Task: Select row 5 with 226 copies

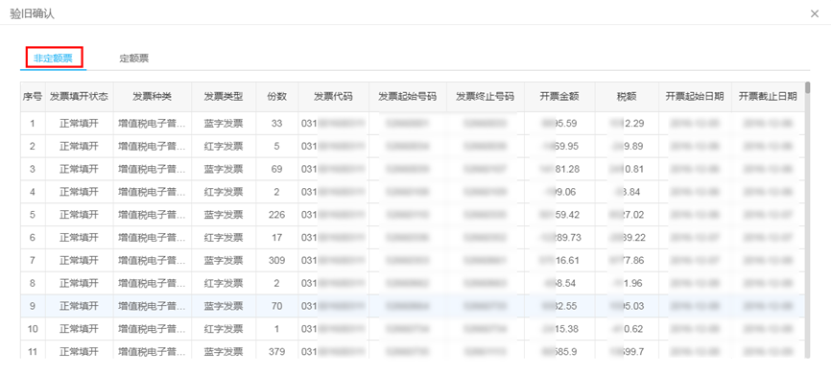Action: (x=413, y=215)
